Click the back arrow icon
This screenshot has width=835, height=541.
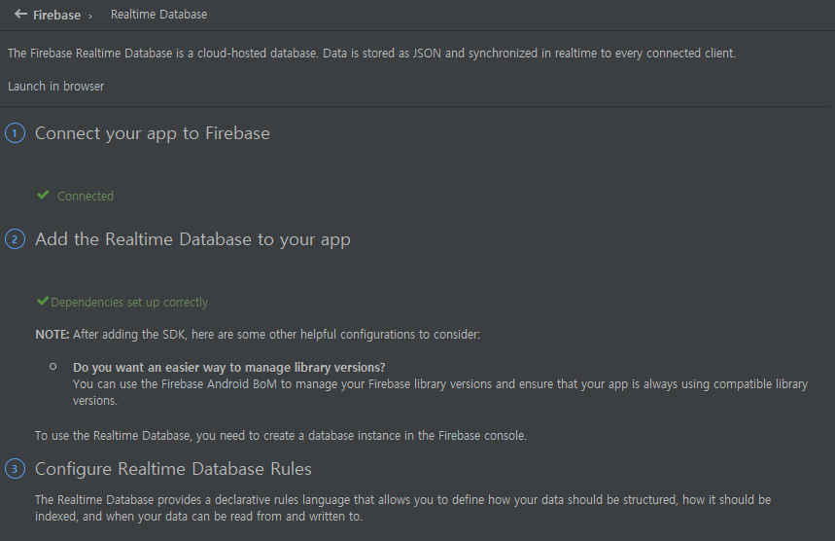tap(20, 15)
